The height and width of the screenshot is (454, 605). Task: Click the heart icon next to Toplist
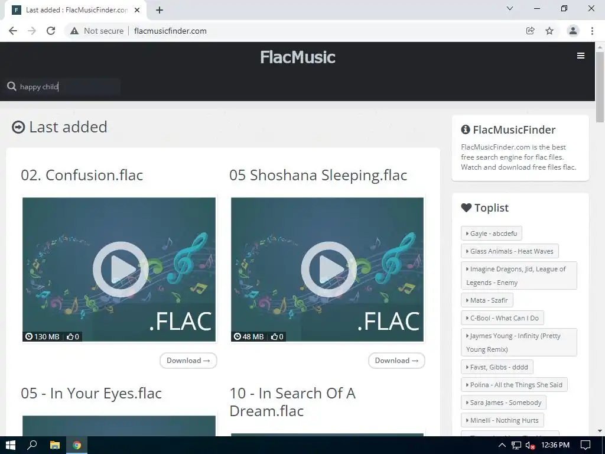pos(466,207)
